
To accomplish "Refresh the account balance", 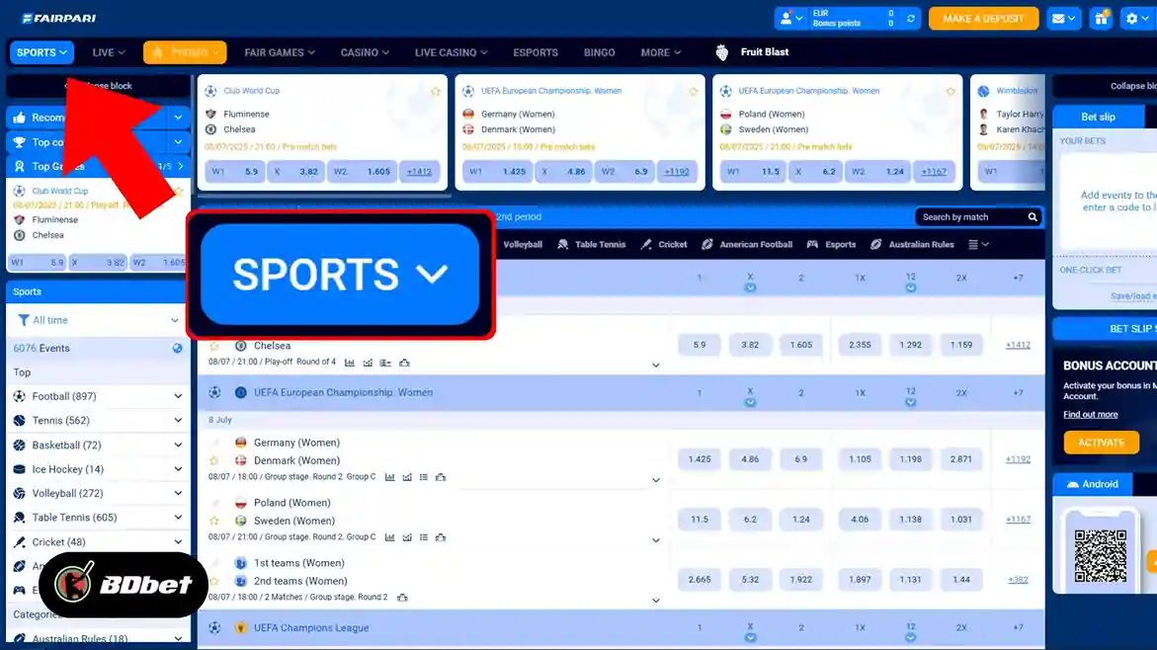I will [x=911, y=19].
